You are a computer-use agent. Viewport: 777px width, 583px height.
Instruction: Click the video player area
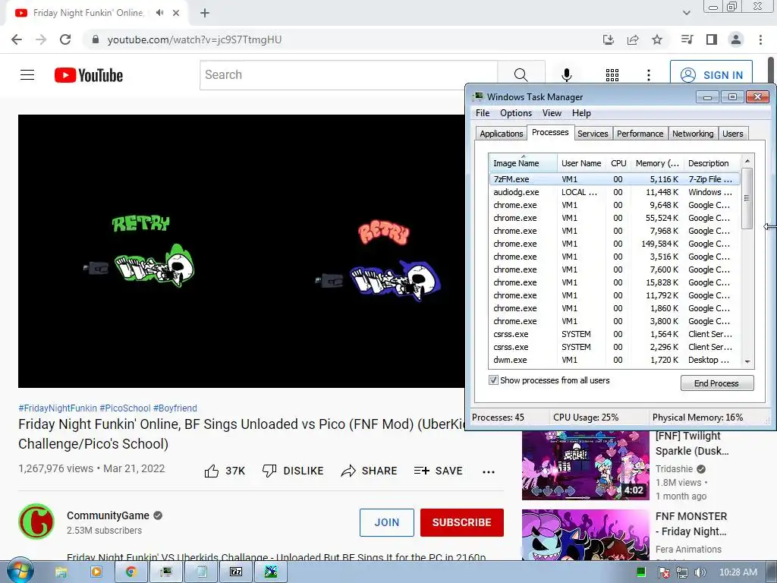click(241, 251)
